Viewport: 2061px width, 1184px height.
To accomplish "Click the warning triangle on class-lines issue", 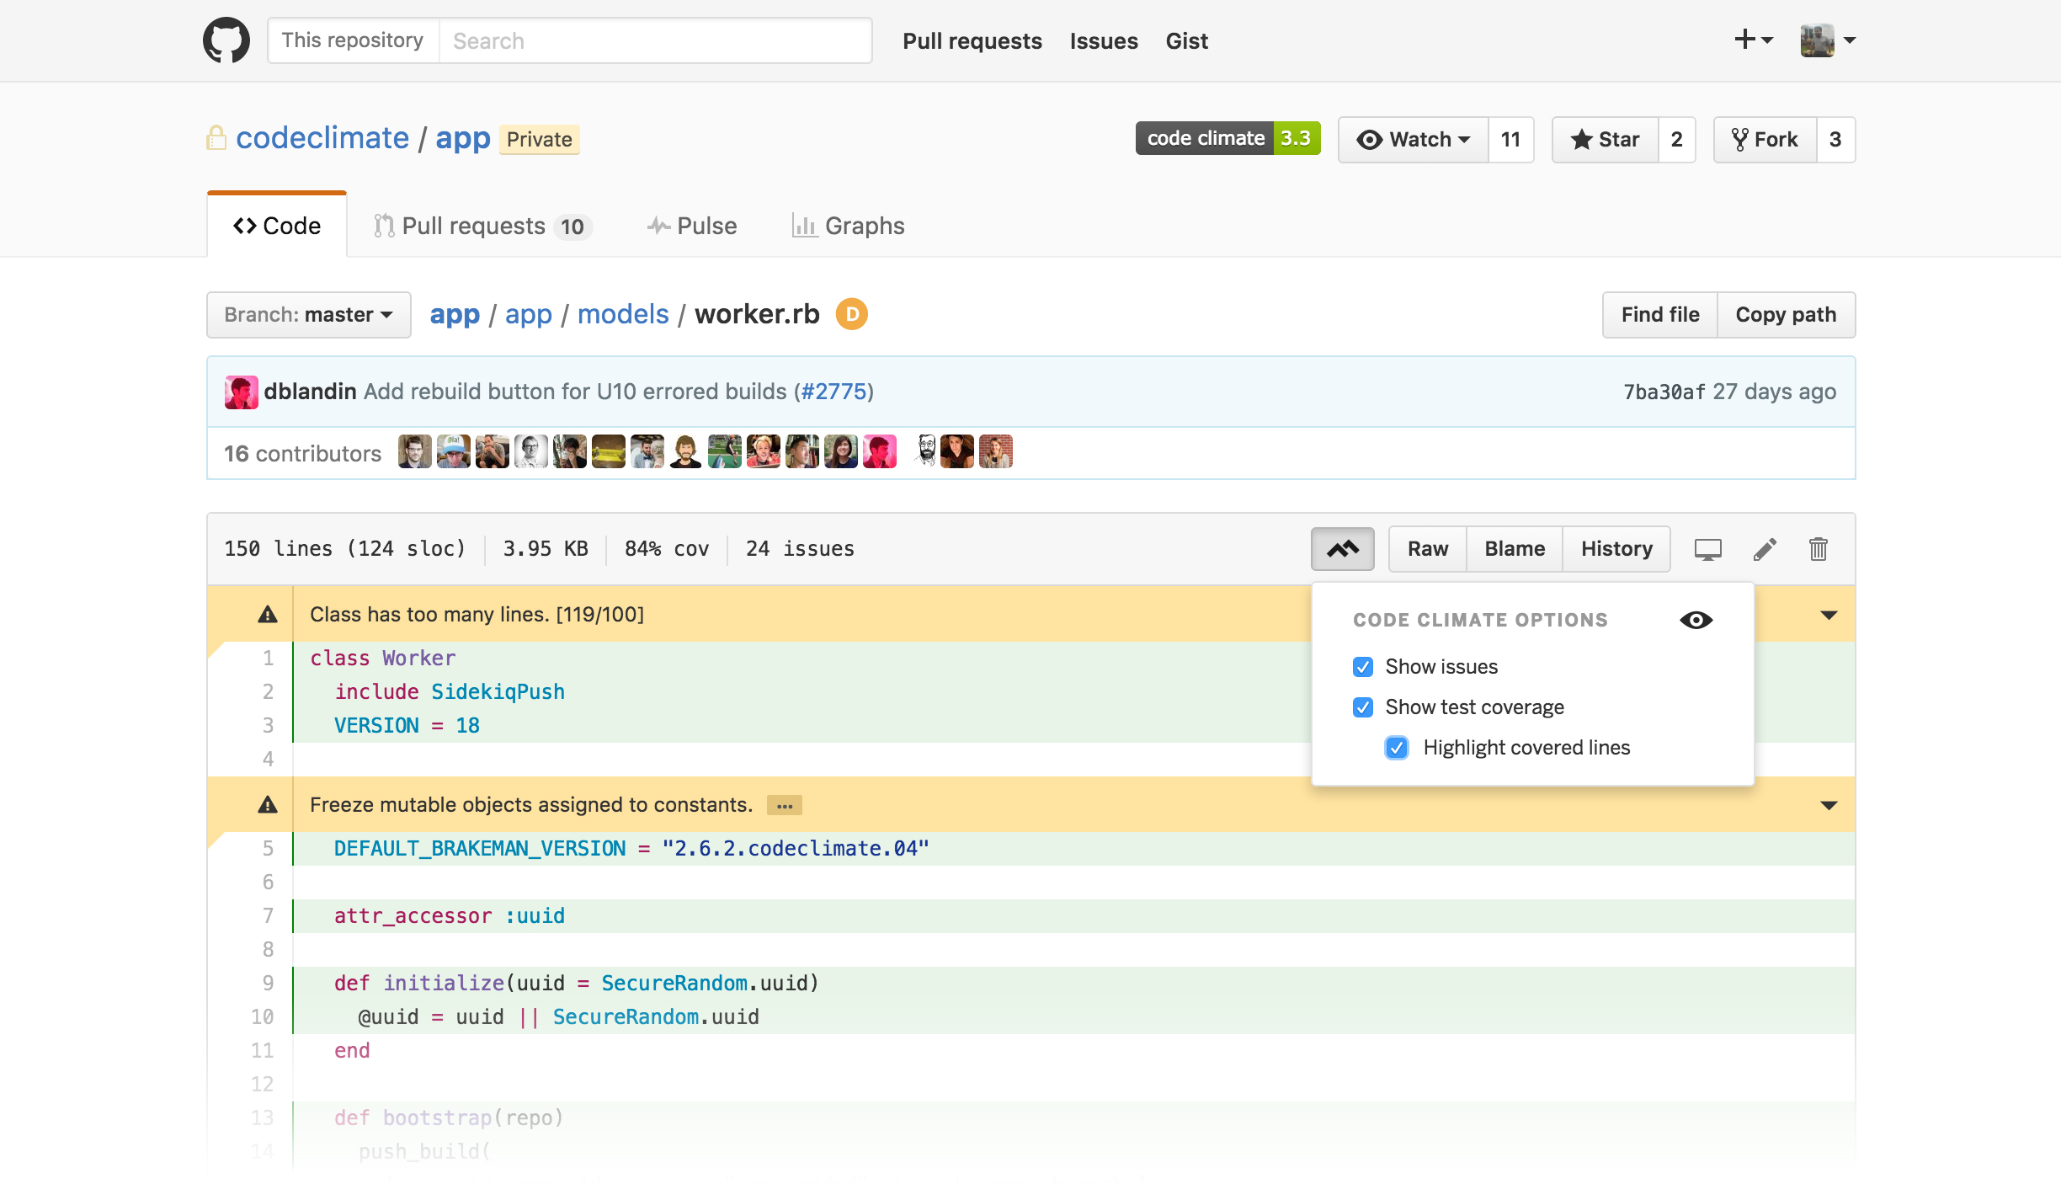I will [x=268, y=615].
